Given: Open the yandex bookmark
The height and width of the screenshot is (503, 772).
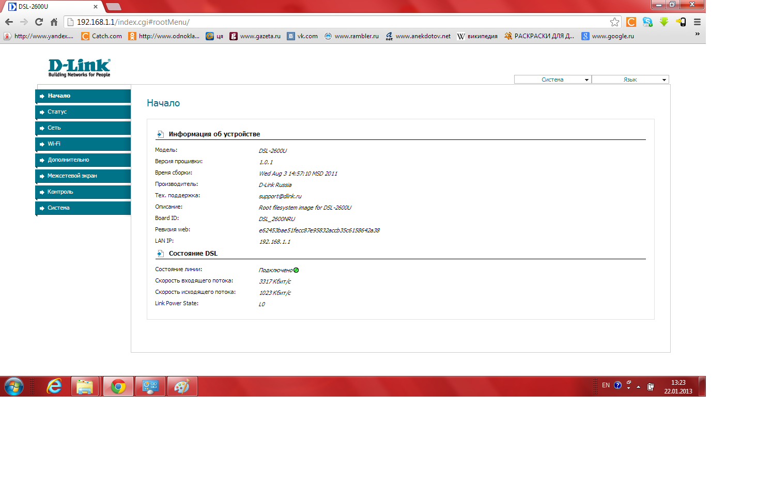Looking at the screenshot, I should (39, 36).
